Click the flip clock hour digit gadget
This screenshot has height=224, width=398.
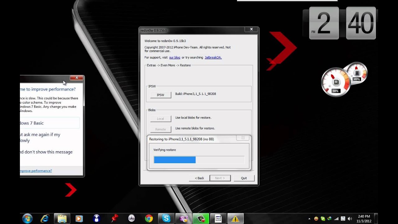click(x=324, y=24)
